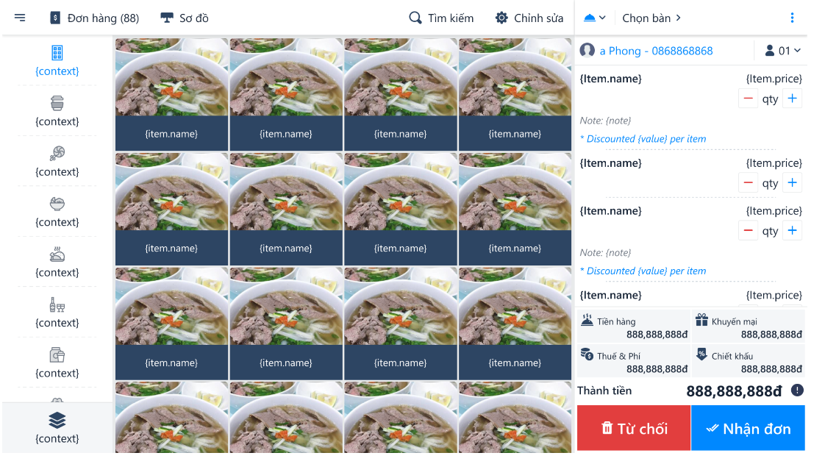Select the grid category icon in sidebar
The width and height of the screenshot is (825, 464).
[57, 53]
